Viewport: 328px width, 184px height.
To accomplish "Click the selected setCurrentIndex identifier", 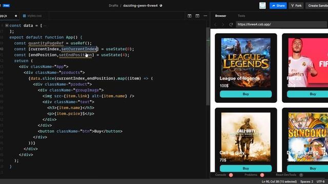I will tap(79, 49).
